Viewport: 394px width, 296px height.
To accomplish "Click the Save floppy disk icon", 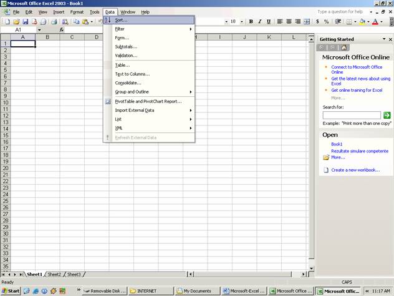I will click(26, 22).
